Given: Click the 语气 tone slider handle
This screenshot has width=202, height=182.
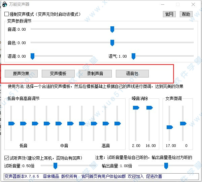Looking at the screenshot, I should pyautogui.click(x=133, y=56).
